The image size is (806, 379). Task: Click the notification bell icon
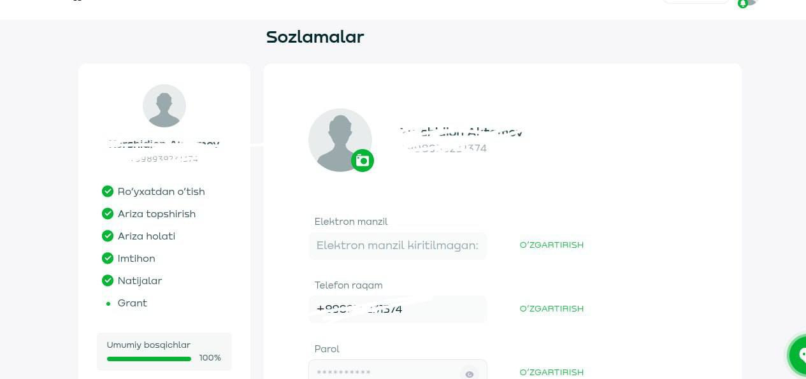[742, 4]
